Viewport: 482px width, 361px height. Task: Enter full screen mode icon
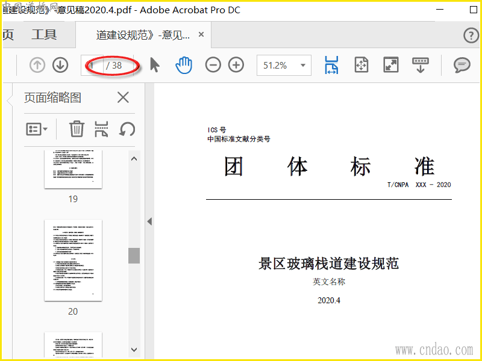(x=390, y=65)
